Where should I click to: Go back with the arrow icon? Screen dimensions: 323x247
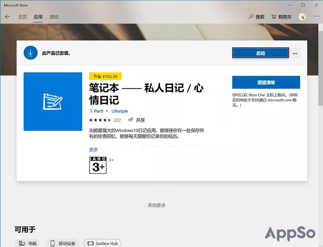(x=7, y=17)
